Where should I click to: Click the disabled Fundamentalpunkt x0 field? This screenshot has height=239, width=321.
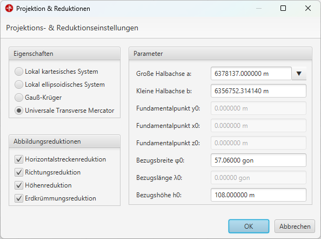click(x=258, y=125)
